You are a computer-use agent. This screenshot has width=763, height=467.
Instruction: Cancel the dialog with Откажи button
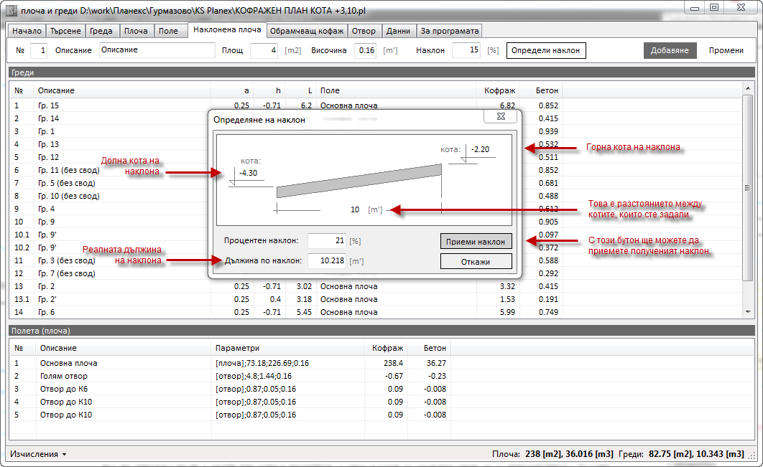coord(476,262)
